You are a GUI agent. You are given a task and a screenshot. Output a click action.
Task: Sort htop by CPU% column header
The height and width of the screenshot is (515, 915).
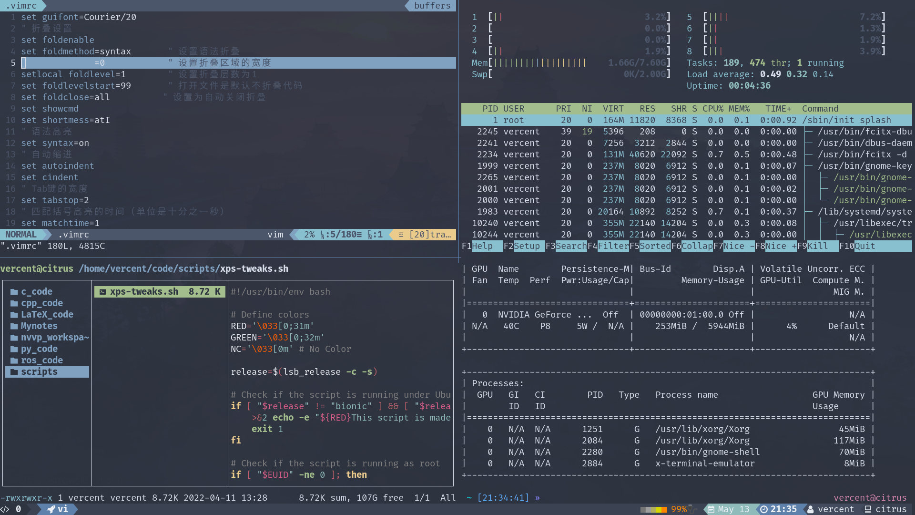click(x=712, y=109)
